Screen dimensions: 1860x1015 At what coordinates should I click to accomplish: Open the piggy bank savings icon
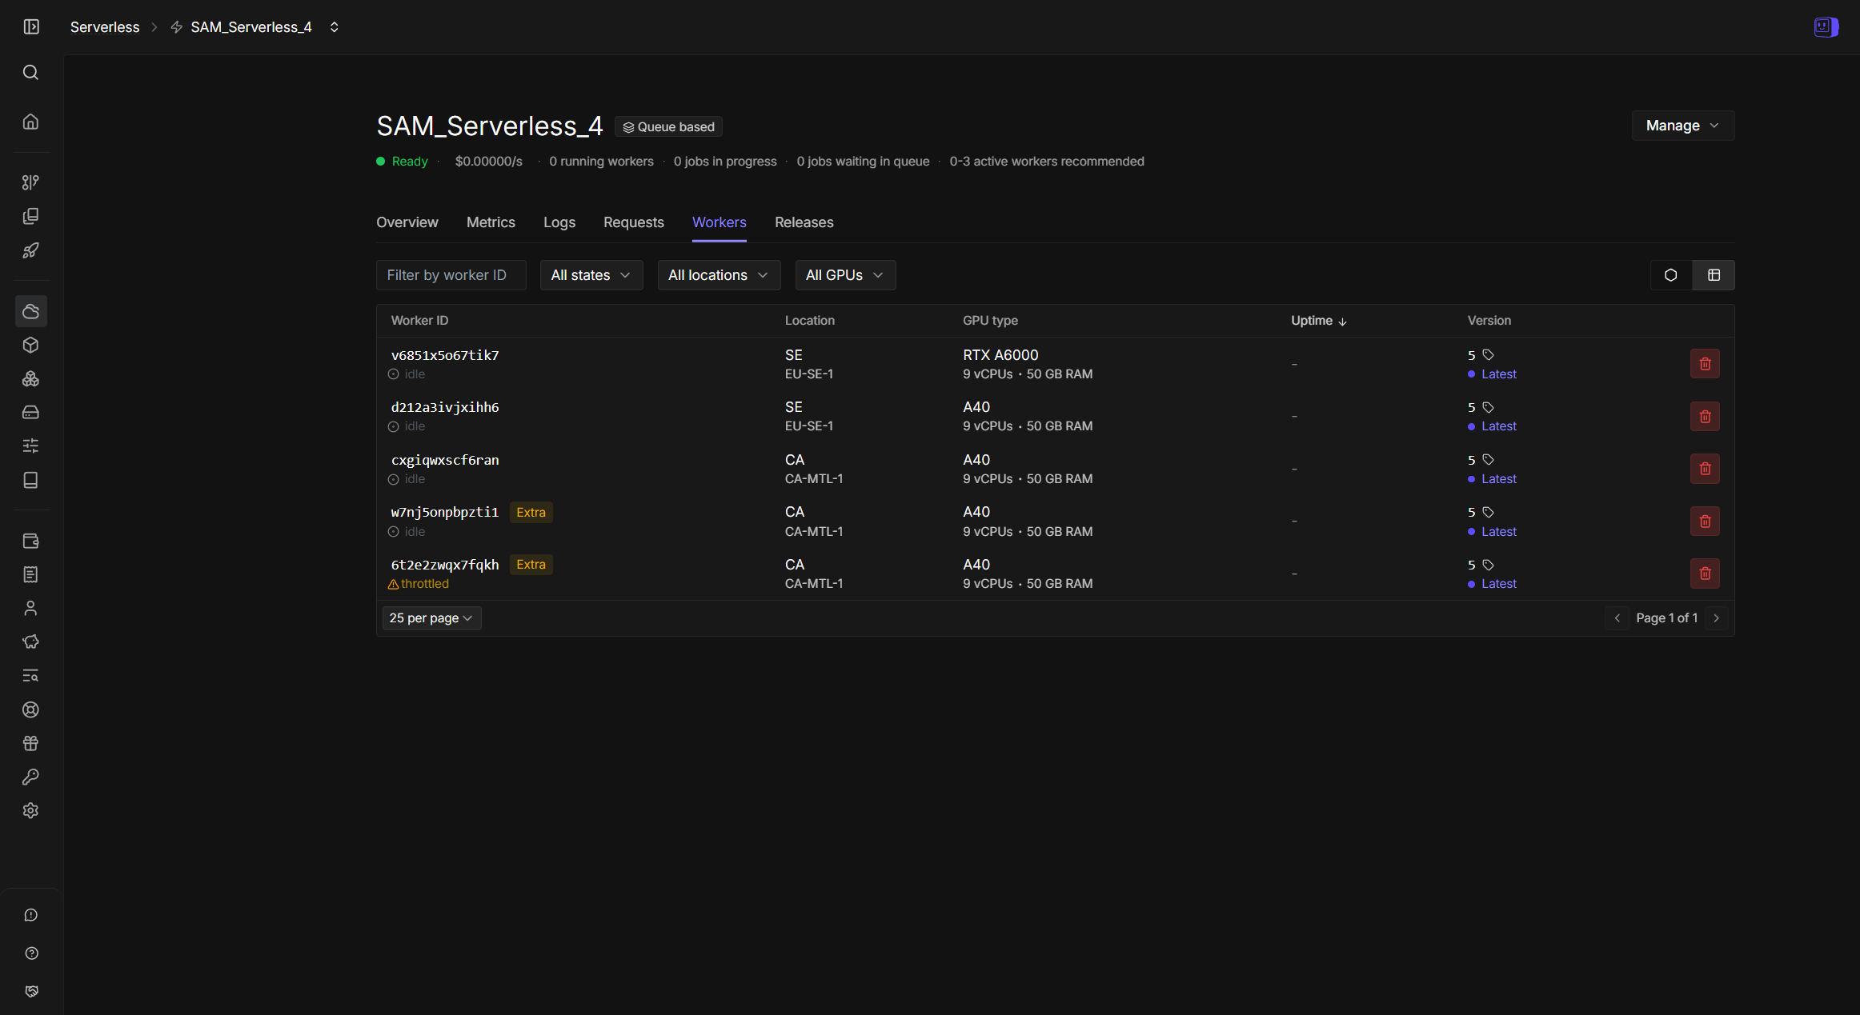(x=31, y=641)
